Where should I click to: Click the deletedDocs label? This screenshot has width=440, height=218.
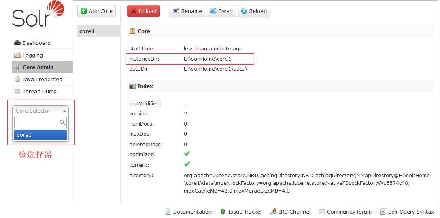tap(146, 145)
